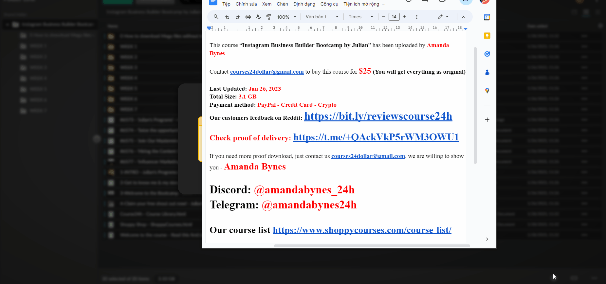Redo the last action in Docs
This screenshot has width=606, height=284.
[x=237, y=17]
